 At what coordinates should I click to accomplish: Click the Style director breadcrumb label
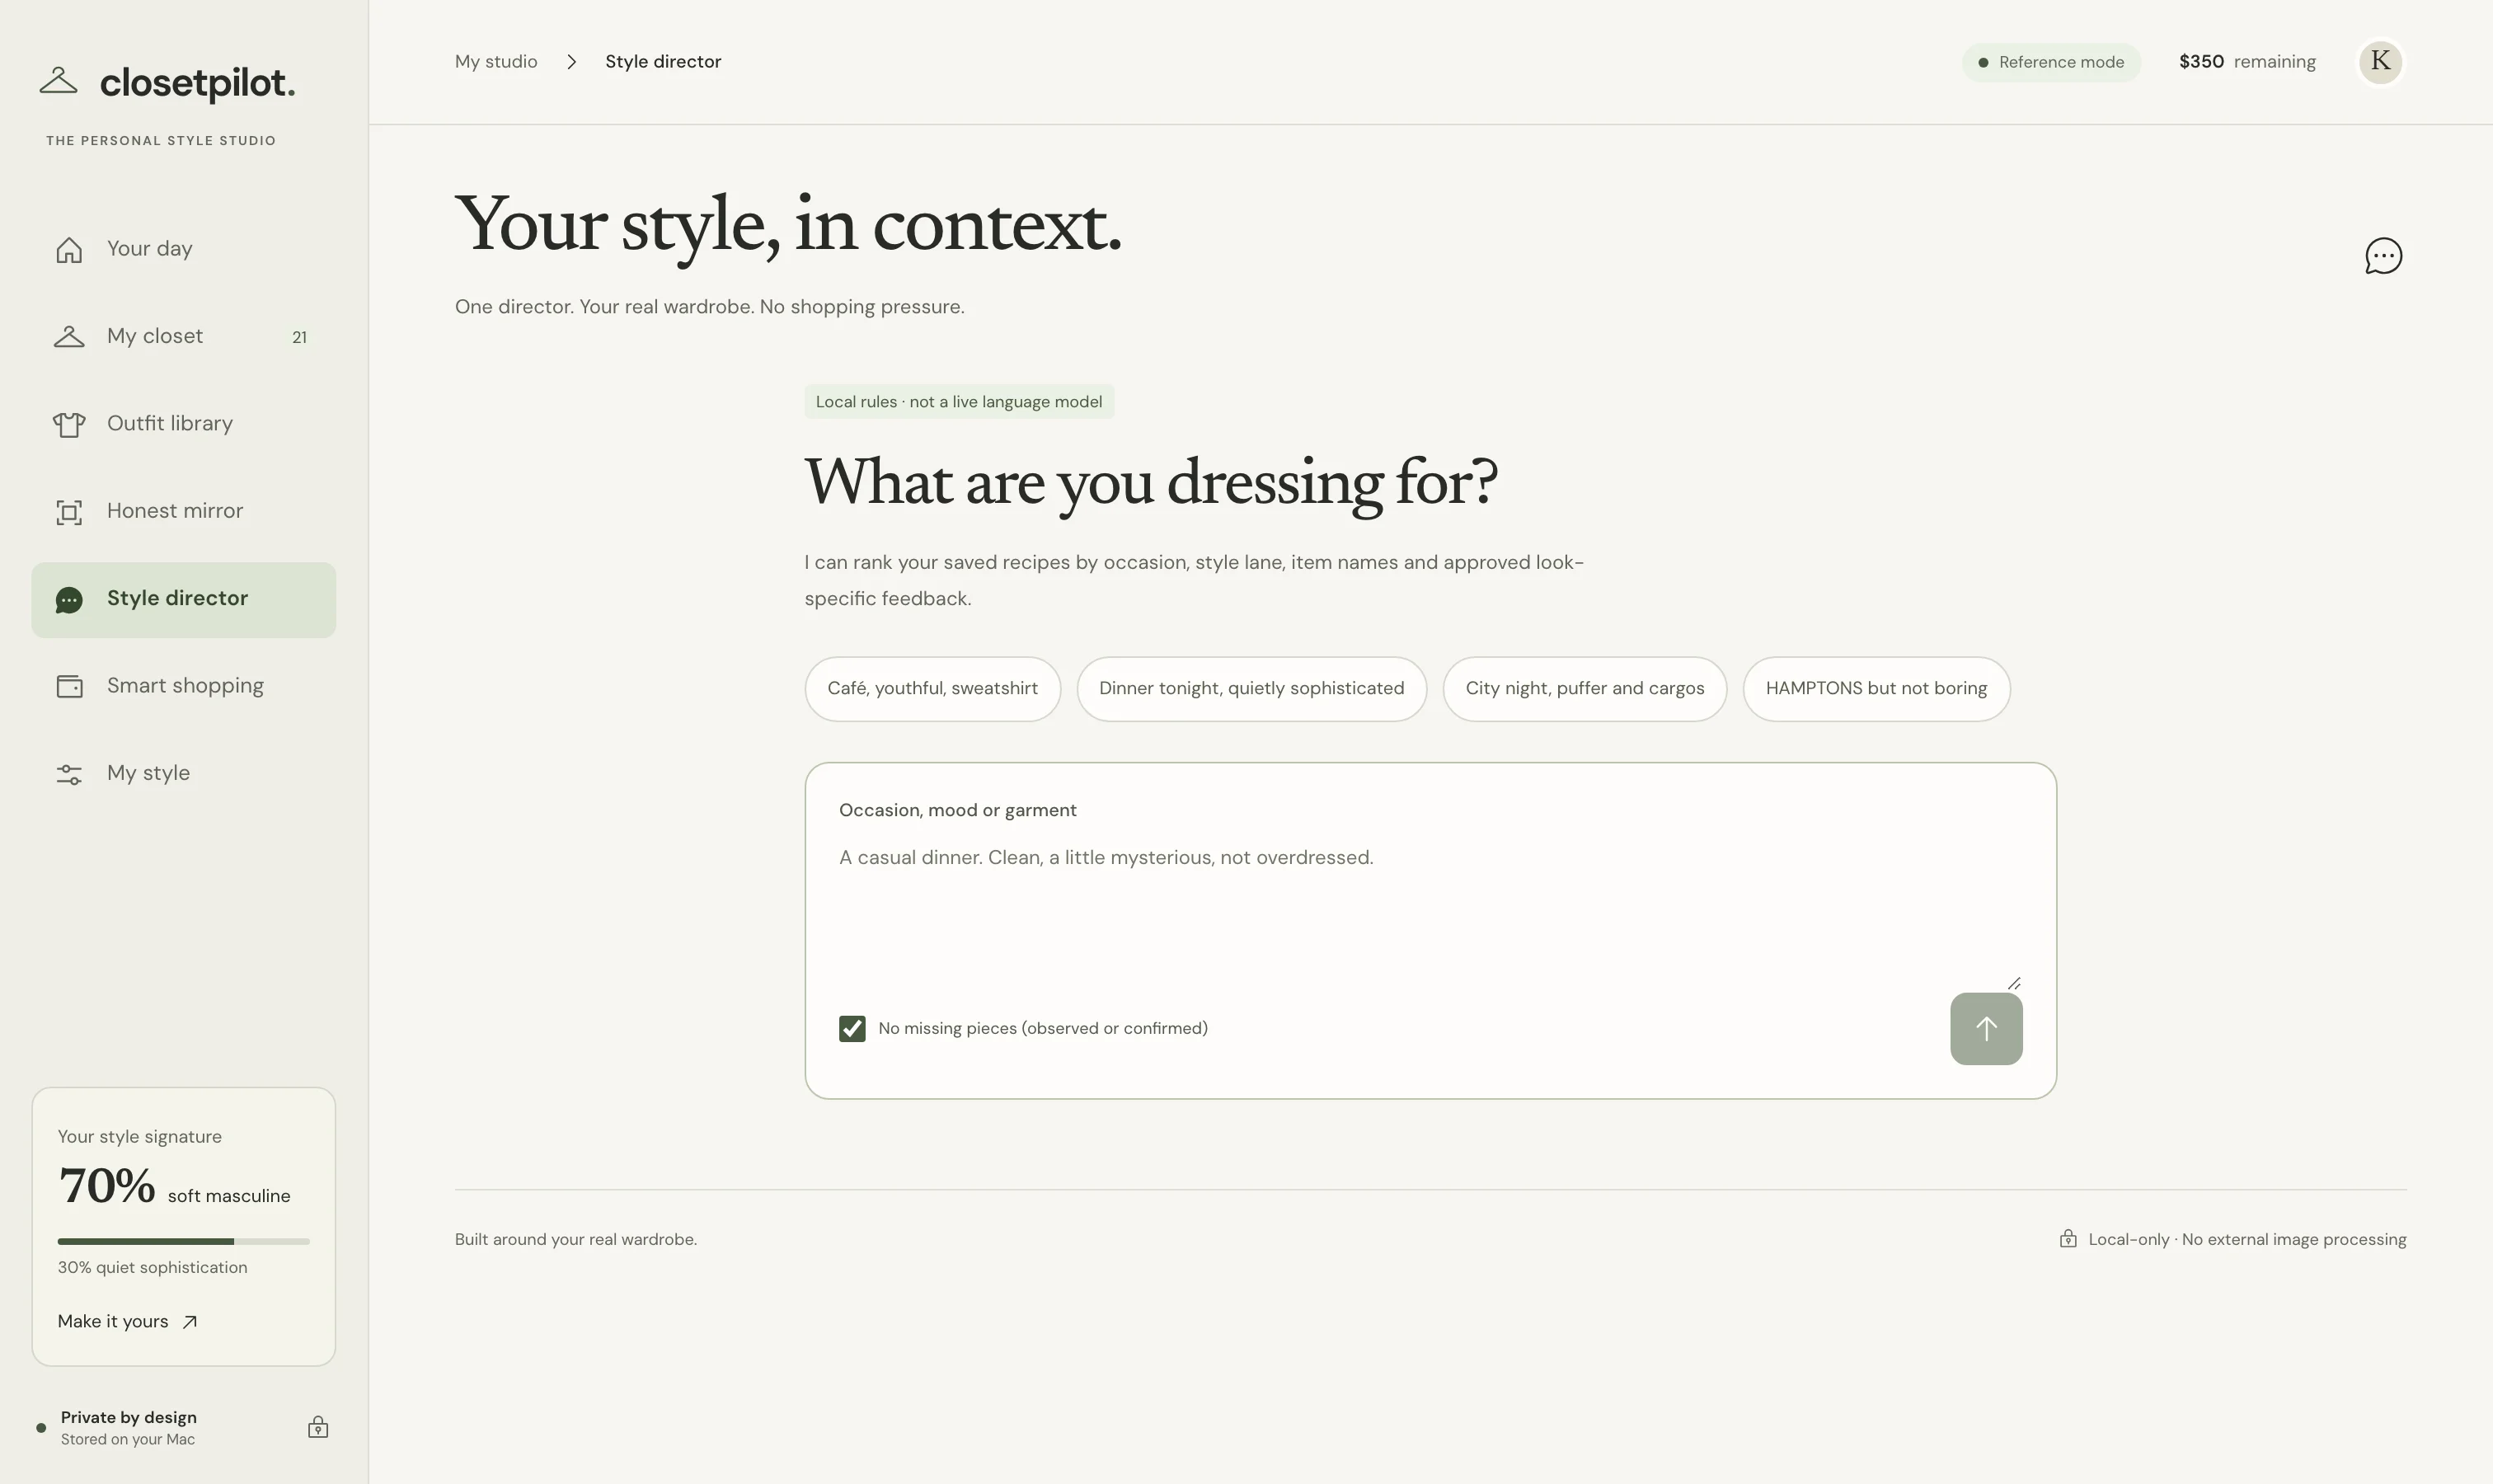[x=663, y=62]
